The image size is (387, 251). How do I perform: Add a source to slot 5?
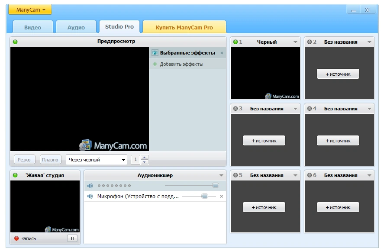[264, 207]
